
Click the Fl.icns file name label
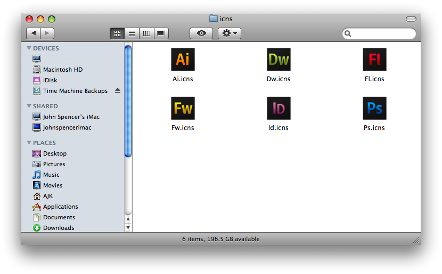point(374,79)
